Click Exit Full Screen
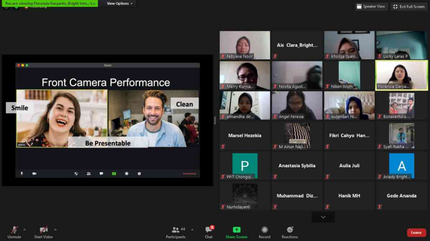This screenshot has height=241, width=430. [409, 6]
